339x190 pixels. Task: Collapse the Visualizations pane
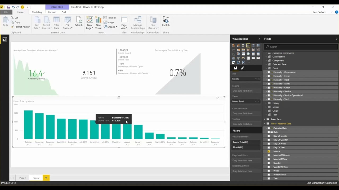[259, 39]
